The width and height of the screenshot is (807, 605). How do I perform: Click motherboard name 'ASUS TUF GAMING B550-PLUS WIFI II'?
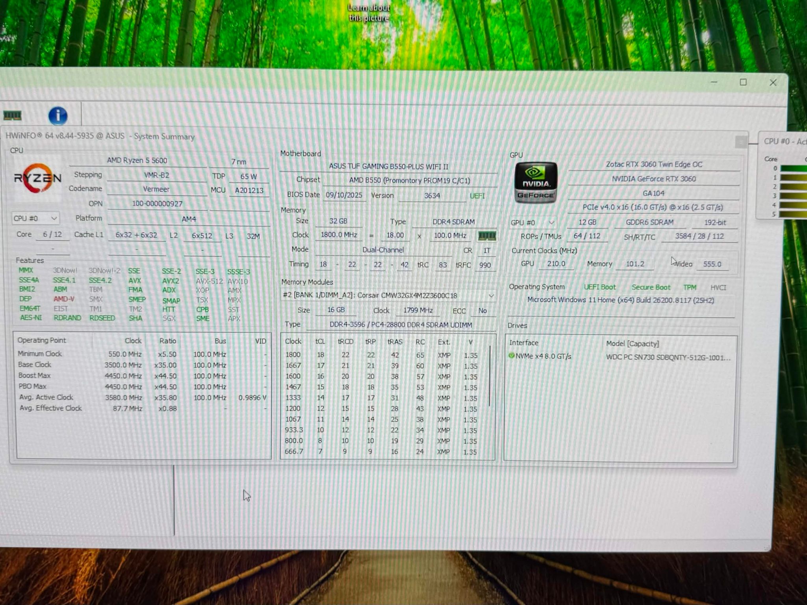pyautogui.click(x=389, y=167)
